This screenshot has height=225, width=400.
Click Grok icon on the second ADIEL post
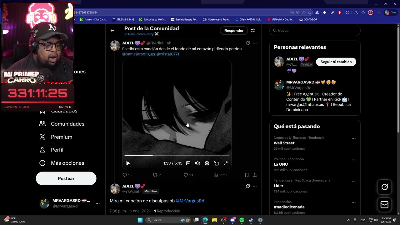(x=247, y=186)
